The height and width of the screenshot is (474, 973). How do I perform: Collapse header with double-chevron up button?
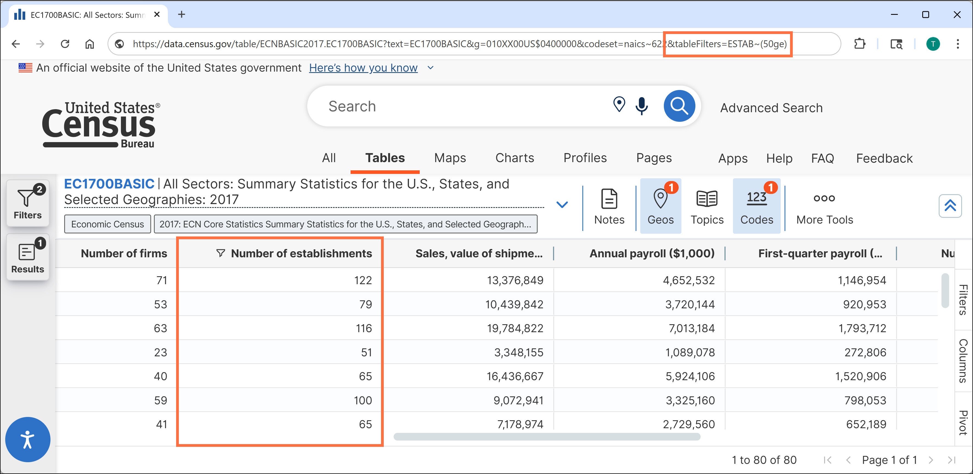950,206
